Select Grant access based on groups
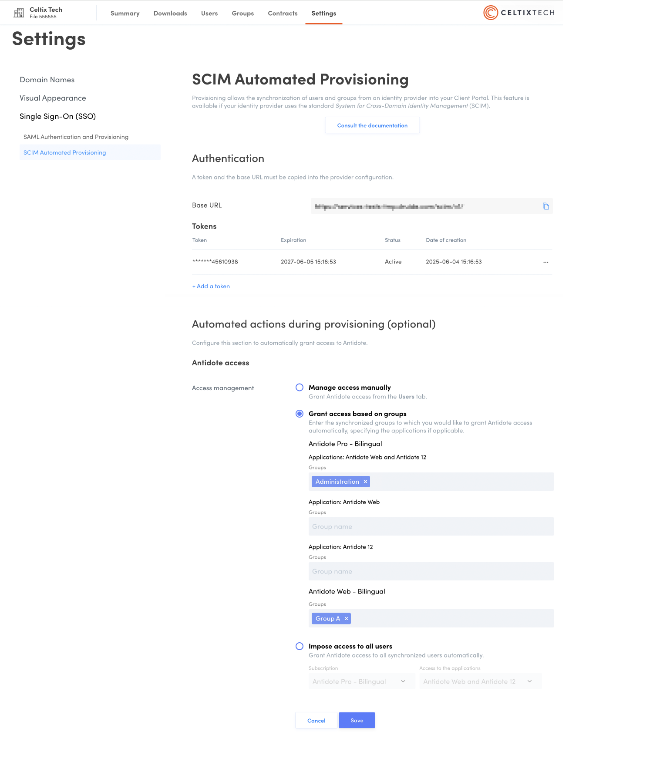 300,414
